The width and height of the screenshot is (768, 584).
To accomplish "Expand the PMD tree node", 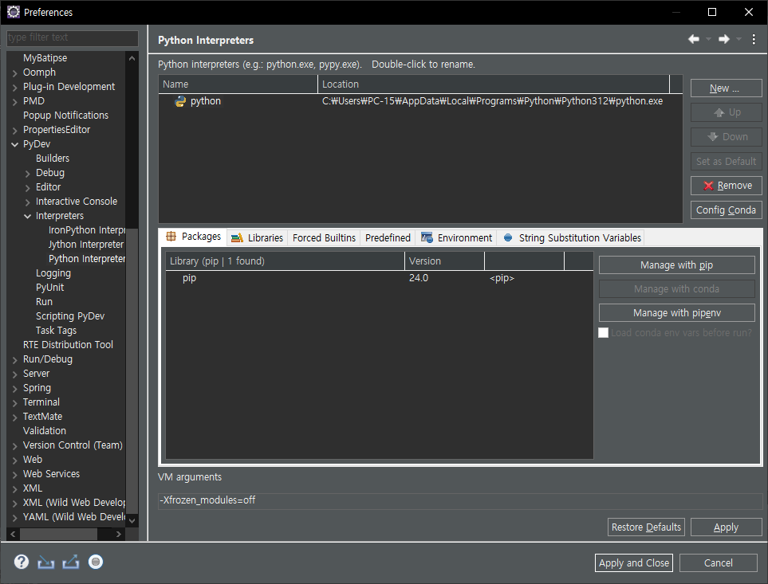I will (14, 102).
